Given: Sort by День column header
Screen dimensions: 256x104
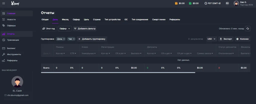Looking at the screenshot, I should click(x=47, y=53).
